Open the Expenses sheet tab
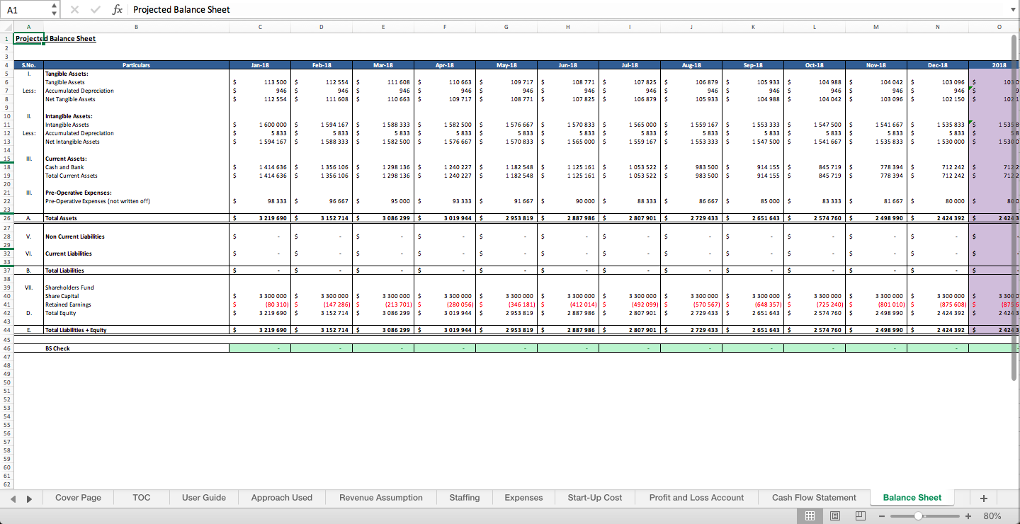Screen dimensions: 1020x524 [x=524, y=498]
